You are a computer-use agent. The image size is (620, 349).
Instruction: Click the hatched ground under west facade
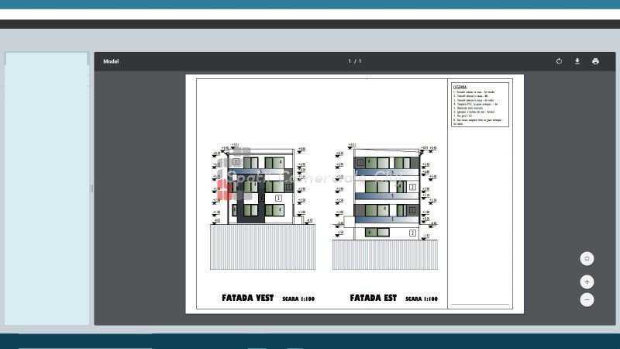point(262,248)
